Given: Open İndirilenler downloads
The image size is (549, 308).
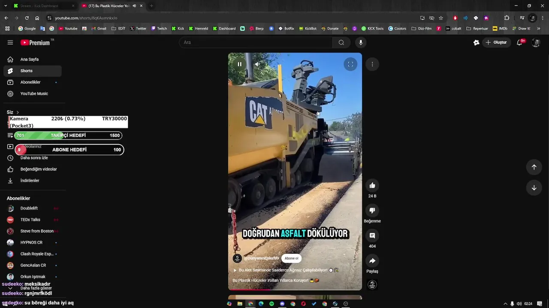Looking at the screenshot, I should point(33,181).
